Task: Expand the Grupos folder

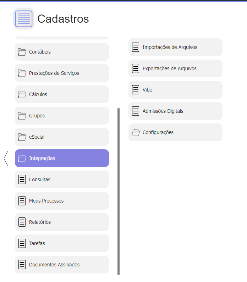Action: [x=62, y=116]
